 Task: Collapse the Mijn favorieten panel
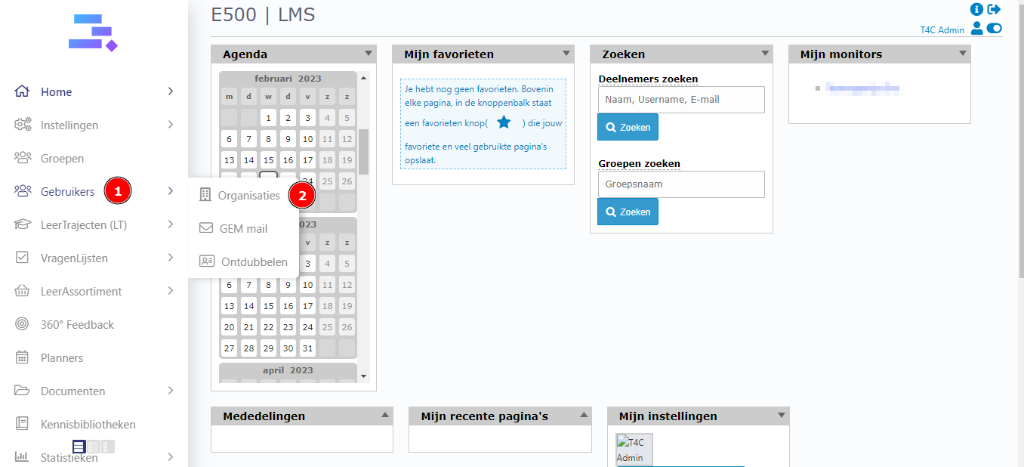(x=566, y=54)
